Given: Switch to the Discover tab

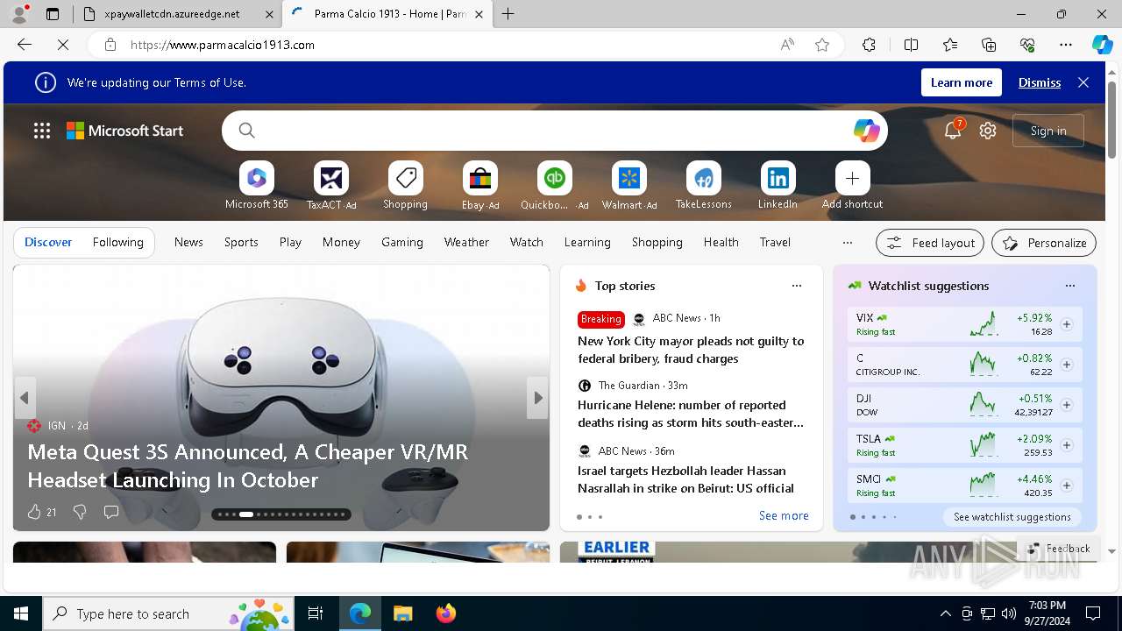Looking at the screenshot, I should (x=48, y=243).
